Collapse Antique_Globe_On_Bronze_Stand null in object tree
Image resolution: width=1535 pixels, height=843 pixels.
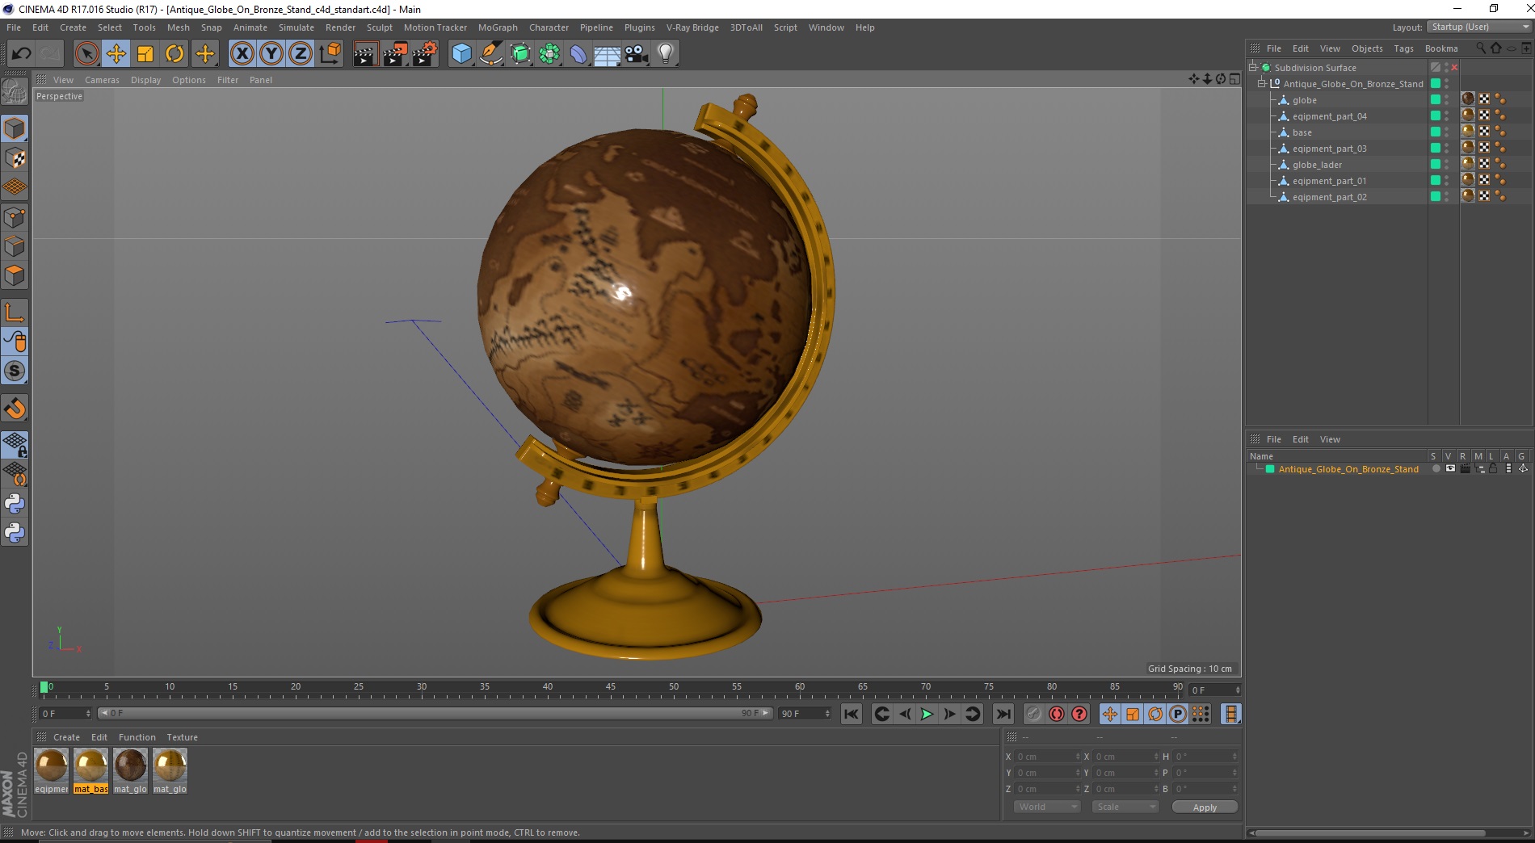[x=1261, y=83]
